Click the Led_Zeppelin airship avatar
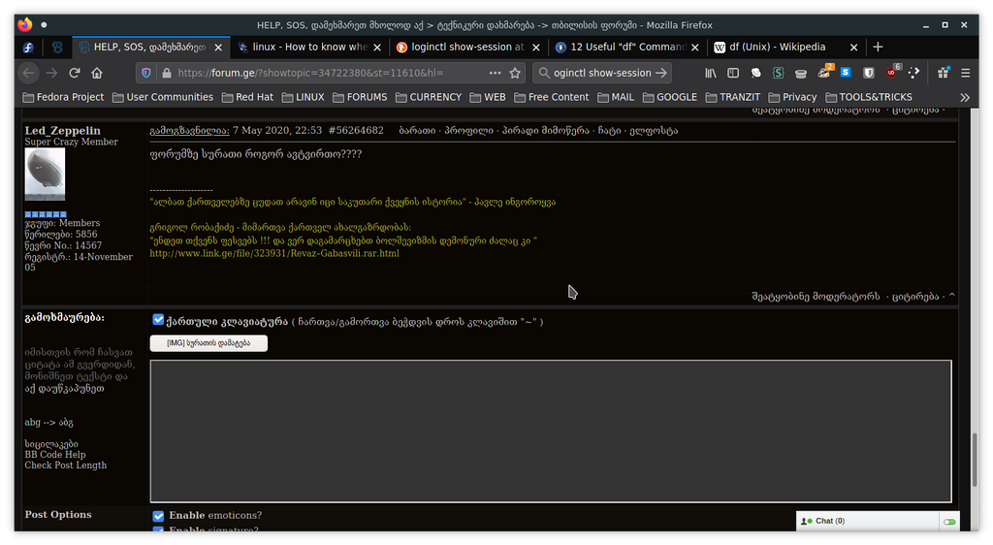The image size is (993, 545). (45, 175)
